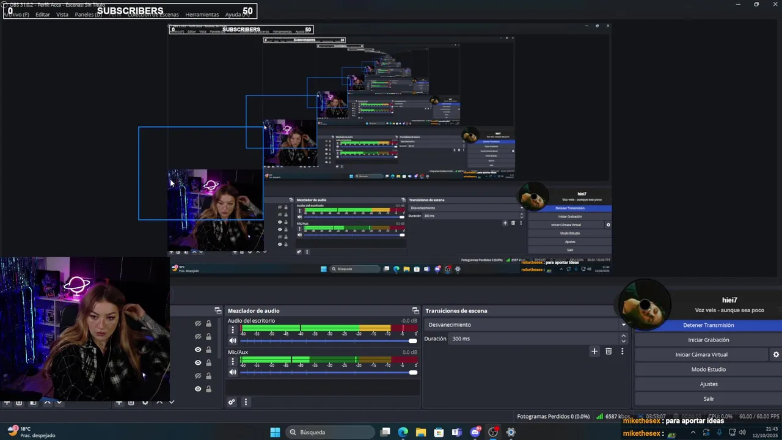Open the system volume tray icon

pos(742,433)
